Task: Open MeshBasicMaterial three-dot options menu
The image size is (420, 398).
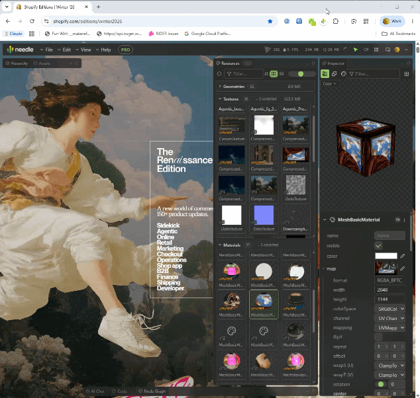Action: pyautogui.click(x=405, y=220)
